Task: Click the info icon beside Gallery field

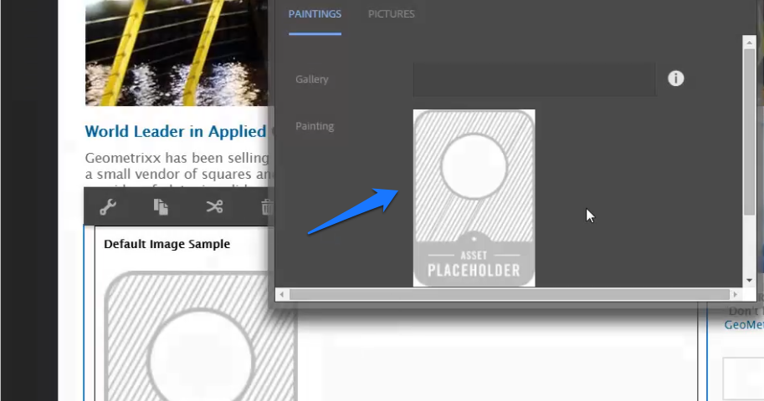Action: click(x=676, y=79)
